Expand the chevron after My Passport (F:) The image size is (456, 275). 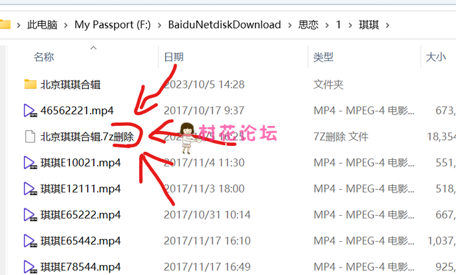(x=159, y=25)
